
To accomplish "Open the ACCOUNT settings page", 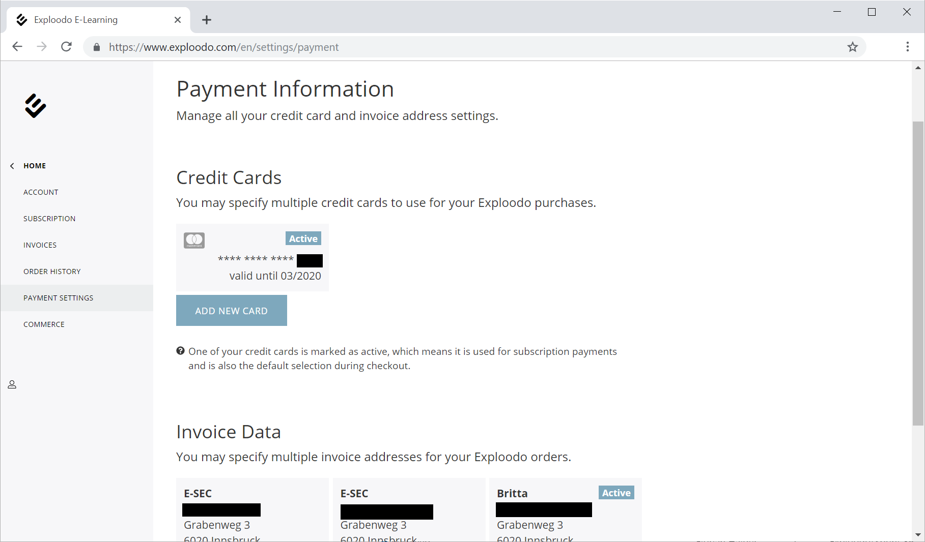I will point(41,192).
